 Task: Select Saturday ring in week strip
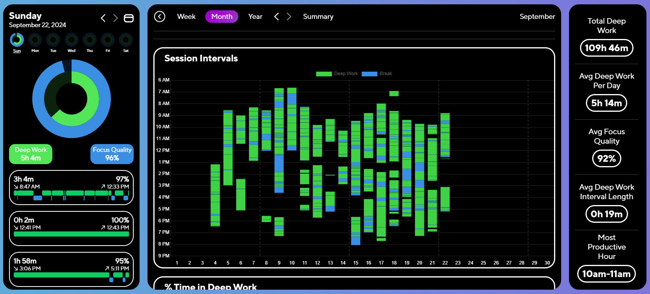click(126, 40)
